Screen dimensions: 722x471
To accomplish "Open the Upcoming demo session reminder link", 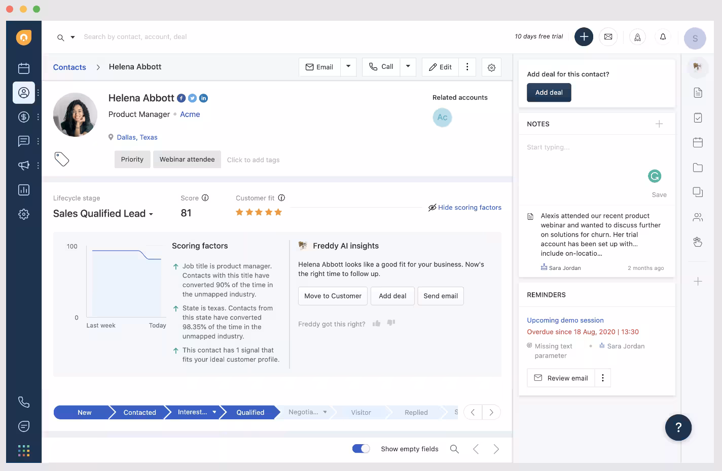I will click(565, 321).
